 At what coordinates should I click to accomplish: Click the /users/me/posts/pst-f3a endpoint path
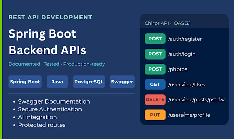197,100
